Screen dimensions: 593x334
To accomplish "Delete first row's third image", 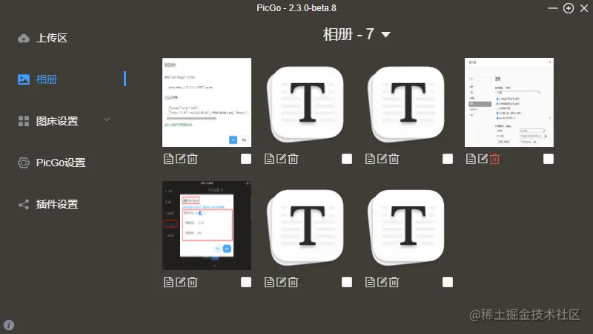I will pos(394,159).
